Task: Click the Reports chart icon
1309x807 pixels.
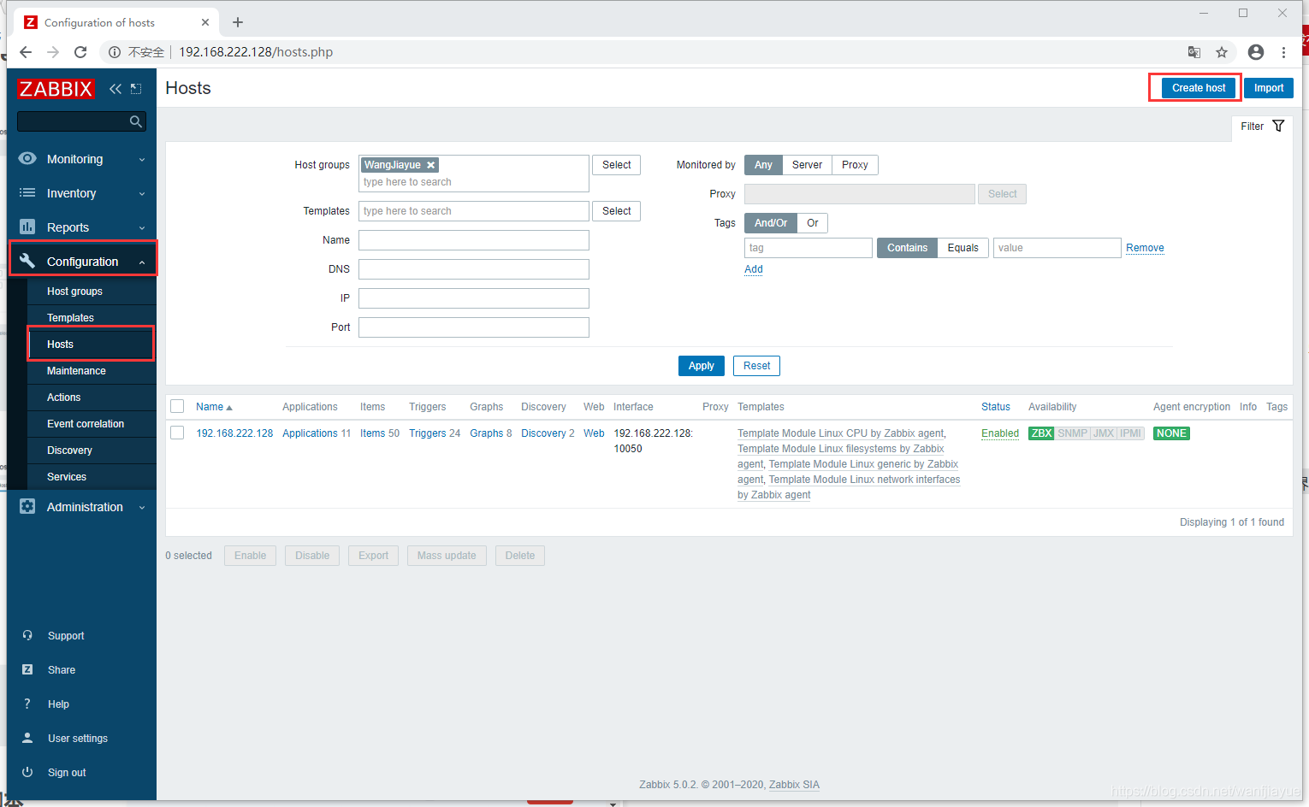Action: 27,227
